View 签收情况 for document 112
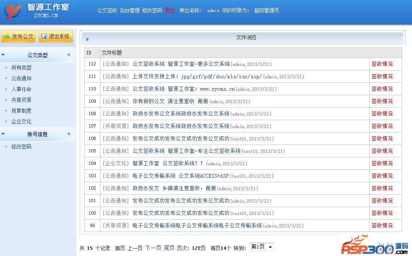 click(382, 64)
